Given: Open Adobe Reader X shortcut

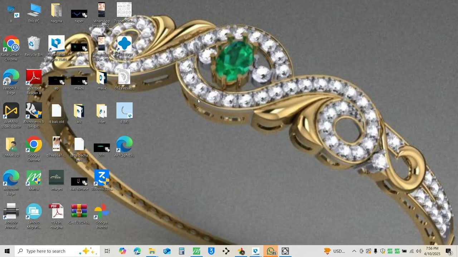Looking at the screenshot, I should point(34,82).
